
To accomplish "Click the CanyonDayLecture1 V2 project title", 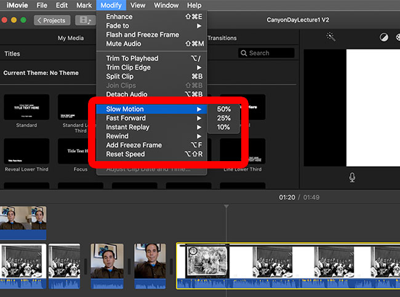I will pyautogui.click(x=298, y=20).
